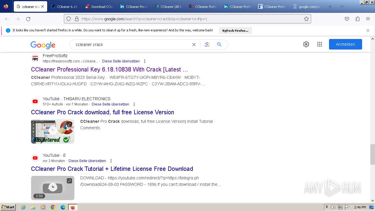Show hidden system tray icons
Viewport: 375px width, 211px height.
(327, 207)
